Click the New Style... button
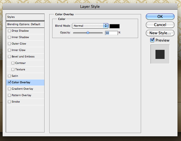Screen dimensions: 181x141 (160, 33)
